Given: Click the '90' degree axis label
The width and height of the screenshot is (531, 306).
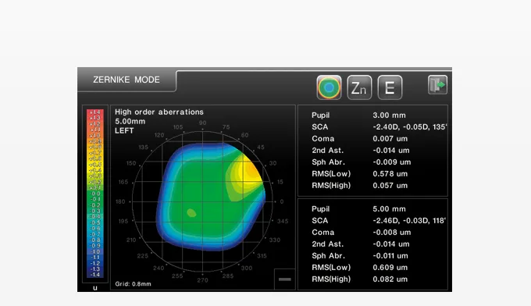Looking at the screenshot, I should click(x=202, y=123).
